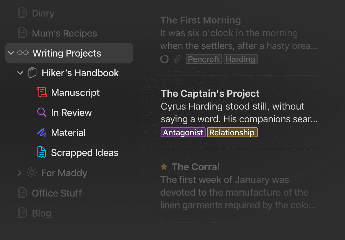Click the star on The Corral sheet
The width and height of the screenshot is (345, 240).
point(164,167)
